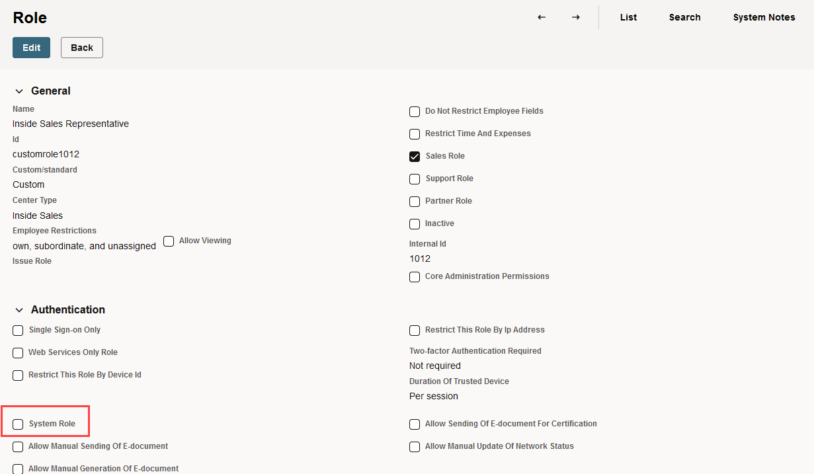Screen dimensions: 814x474
Task: Click the Per session value
Action: tap(434, 396)
